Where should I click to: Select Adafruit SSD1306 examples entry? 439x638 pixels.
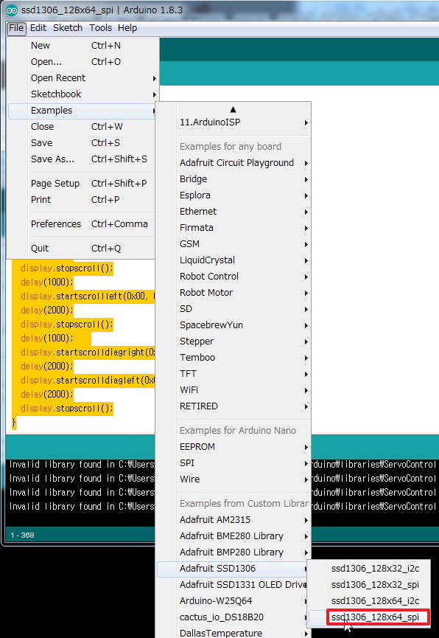point(233,569)
